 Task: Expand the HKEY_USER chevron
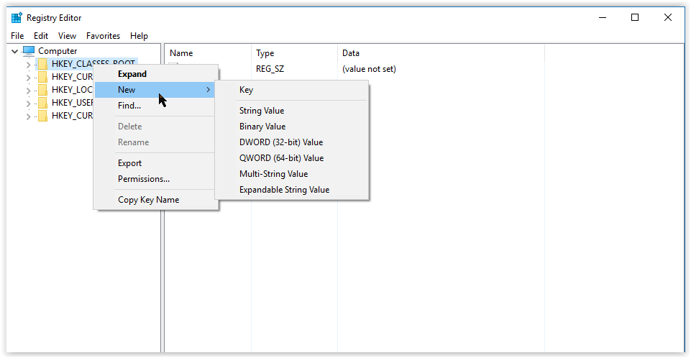pos(28,104)
